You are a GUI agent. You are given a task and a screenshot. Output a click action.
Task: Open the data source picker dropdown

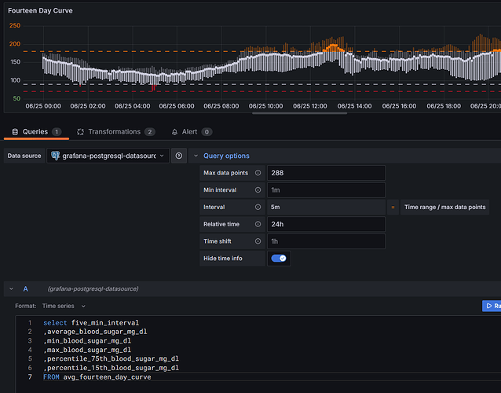coord(108,156)
